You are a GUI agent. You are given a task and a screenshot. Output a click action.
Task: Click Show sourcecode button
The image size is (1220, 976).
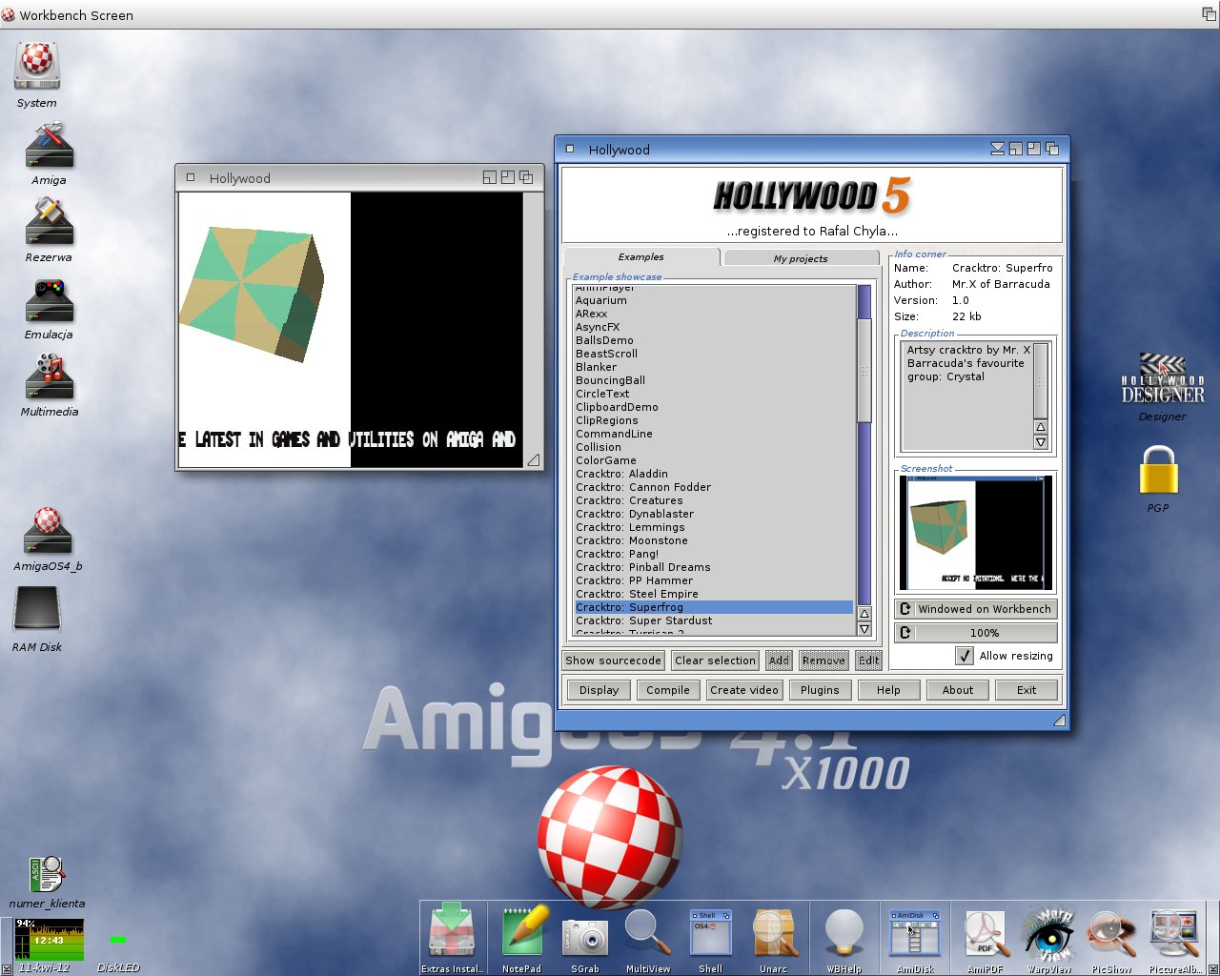[x=613, y=661]
